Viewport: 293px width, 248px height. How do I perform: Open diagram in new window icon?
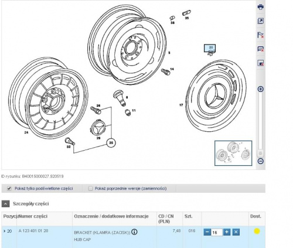(261, 21)
